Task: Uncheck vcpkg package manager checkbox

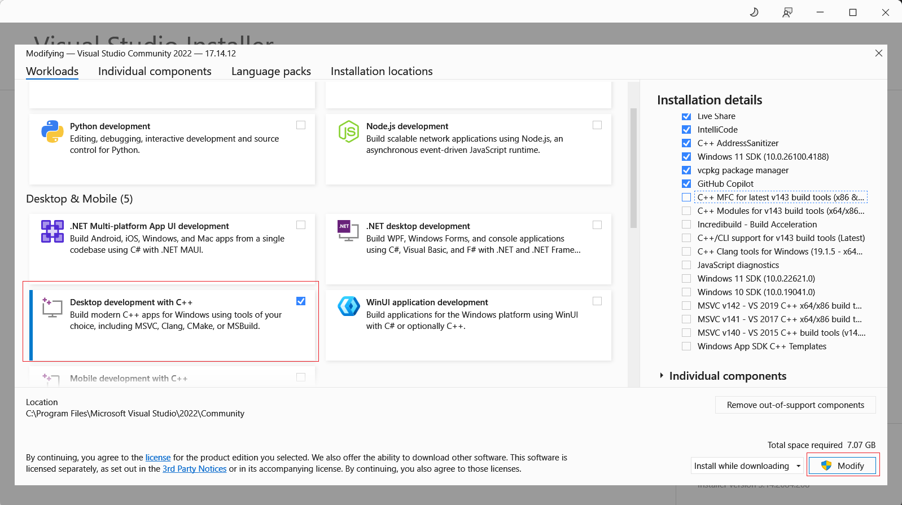Action: [x=686, y=170]
